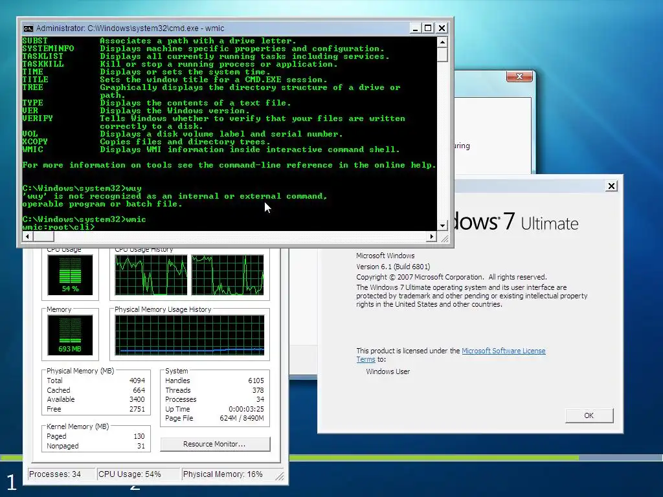Click the wmic:root\cli> prompt line

[59, 227]
